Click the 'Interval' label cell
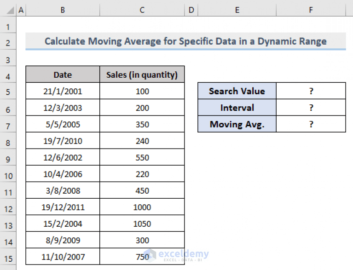Image resolution: width=353 pixels, height=270 pixels. 237,108
